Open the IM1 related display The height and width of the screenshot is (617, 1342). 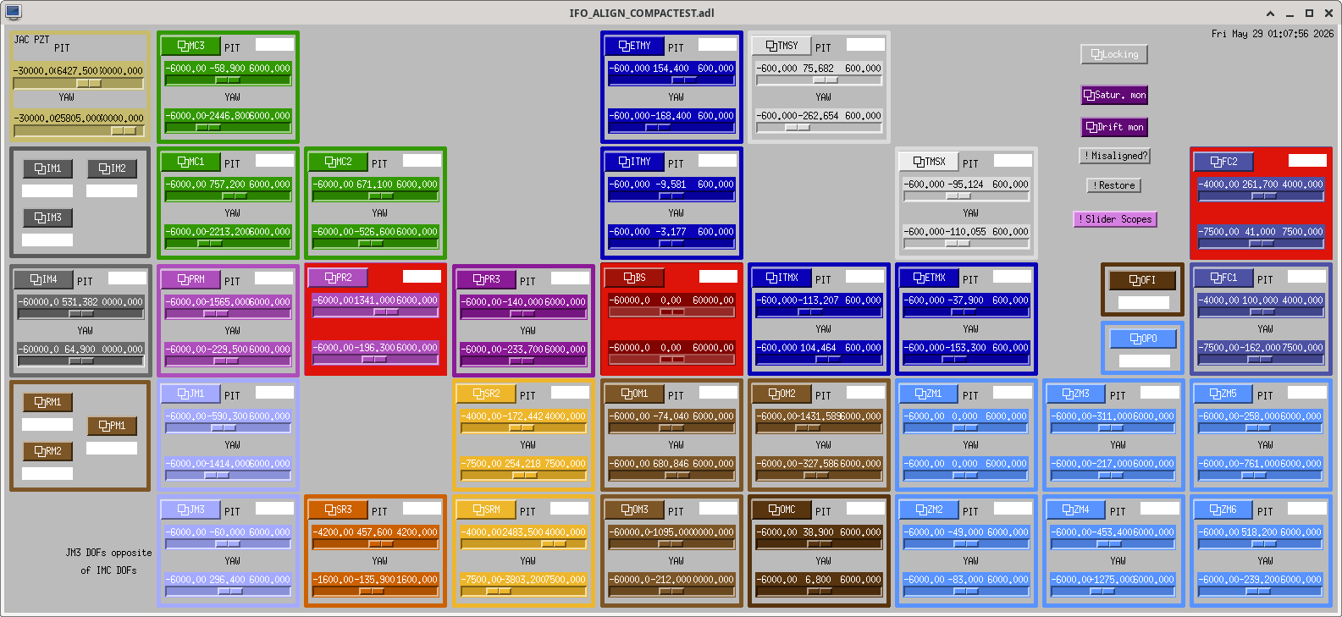point(47,168)
